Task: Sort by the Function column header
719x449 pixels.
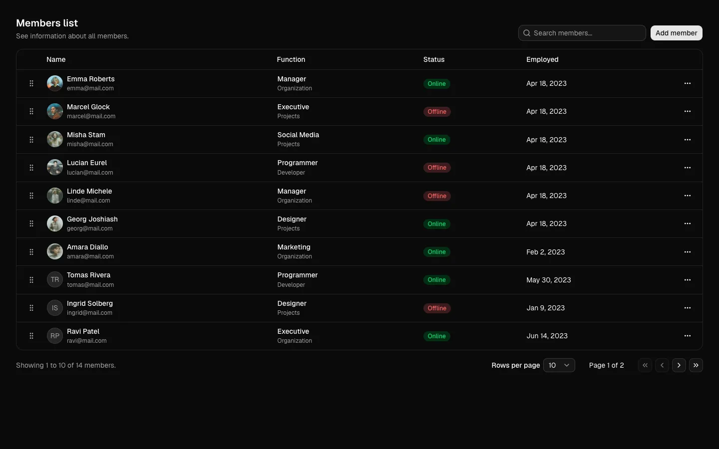Action: tap(291, 59)
